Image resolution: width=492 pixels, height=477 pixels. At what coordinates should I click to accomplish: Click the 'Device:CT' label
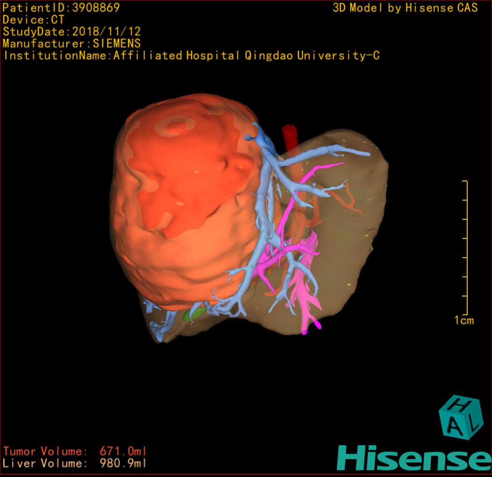pos(33,20)
